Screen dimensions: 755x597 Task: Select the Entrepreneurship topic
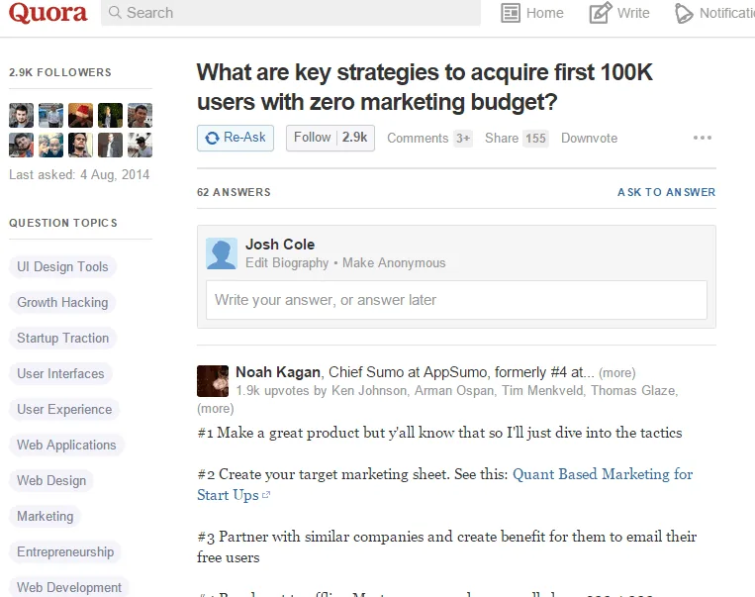point(65,552)
